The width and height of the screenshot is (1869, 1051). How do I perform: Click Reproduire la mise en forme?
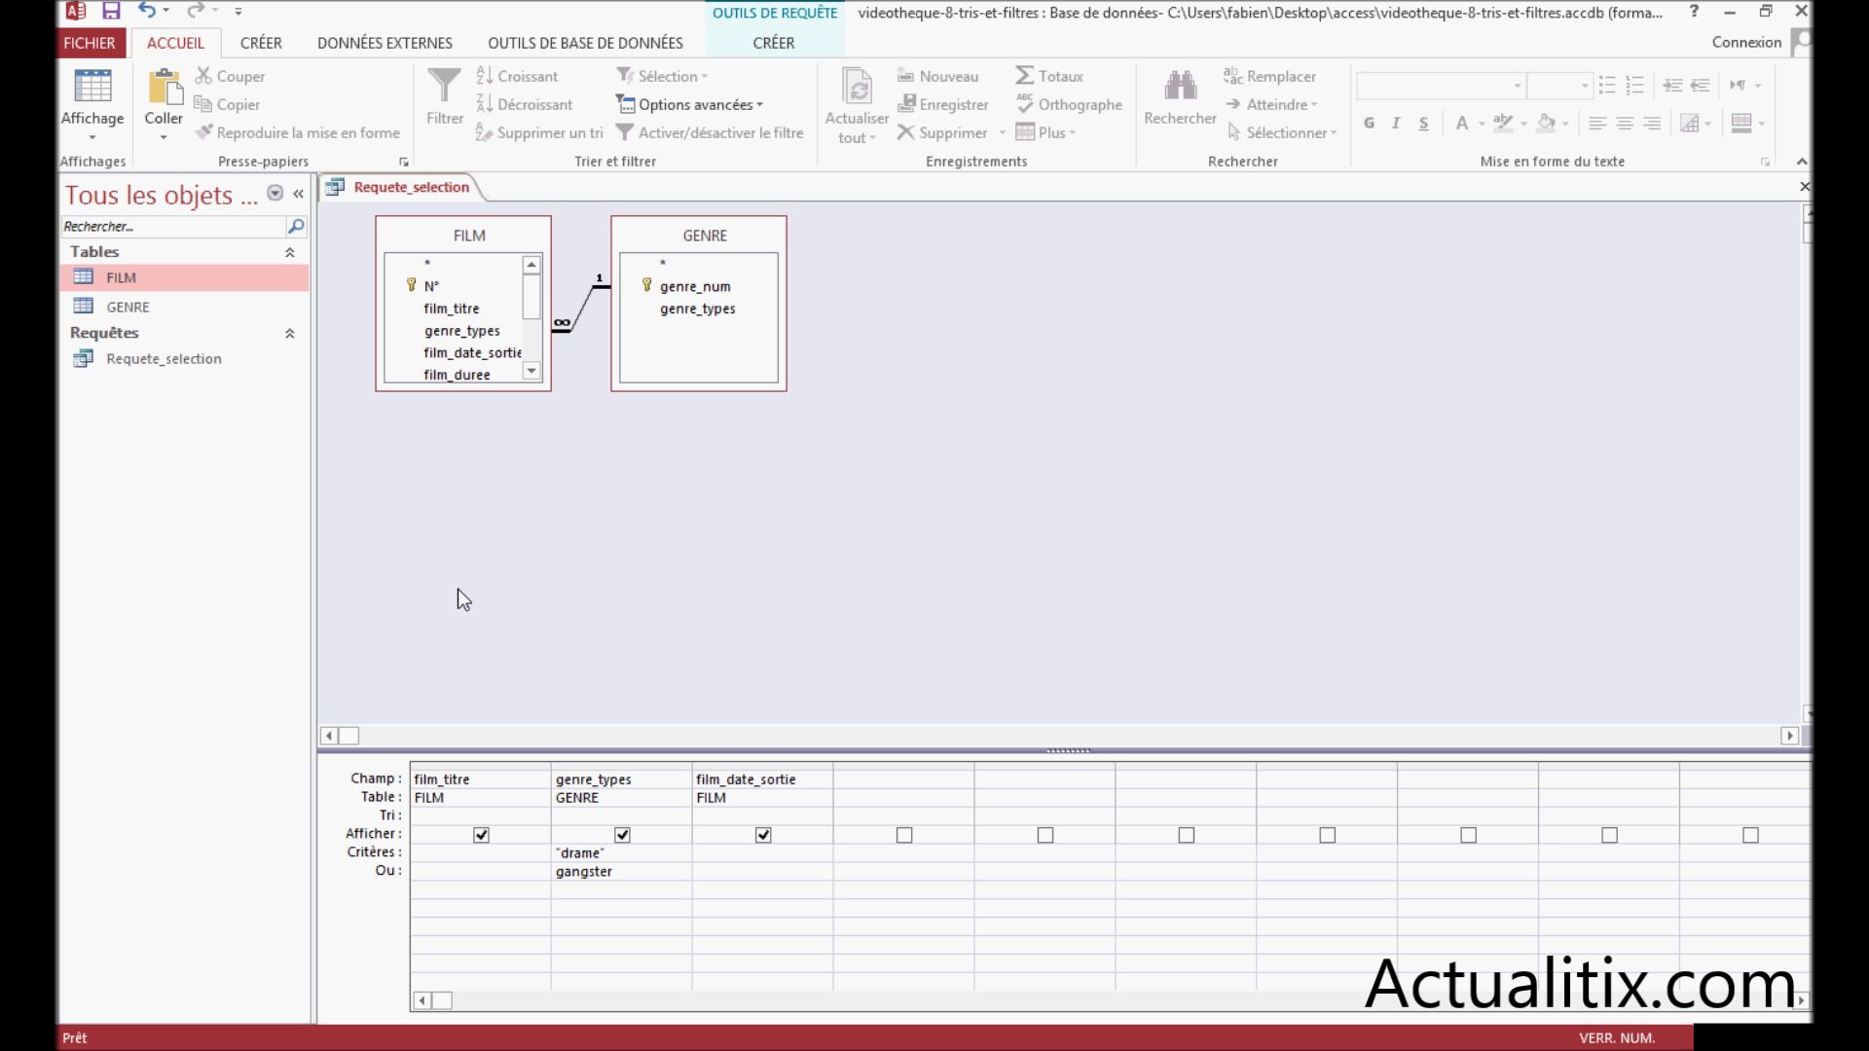pyautogui.click(x=297, y=132)
